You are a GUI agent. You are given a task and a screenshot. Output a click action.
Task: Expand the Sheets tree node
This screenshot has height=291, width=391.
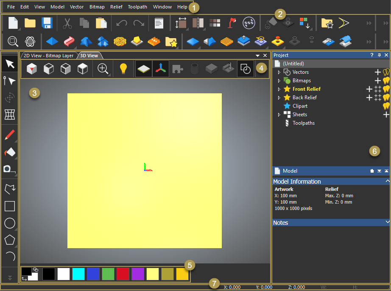[x=279, y=115]
